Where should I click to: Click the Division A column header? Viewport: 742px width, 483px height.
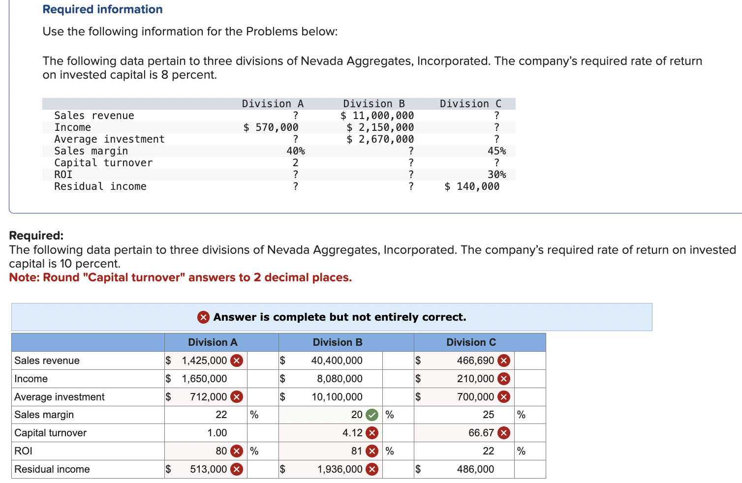click(x=213, y=342)
